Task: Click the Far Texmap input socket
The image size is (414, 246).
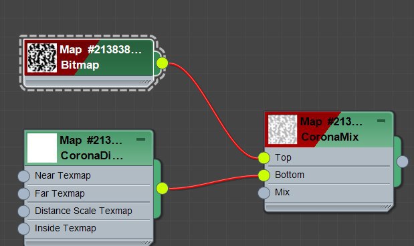Action: coord(24,193)
